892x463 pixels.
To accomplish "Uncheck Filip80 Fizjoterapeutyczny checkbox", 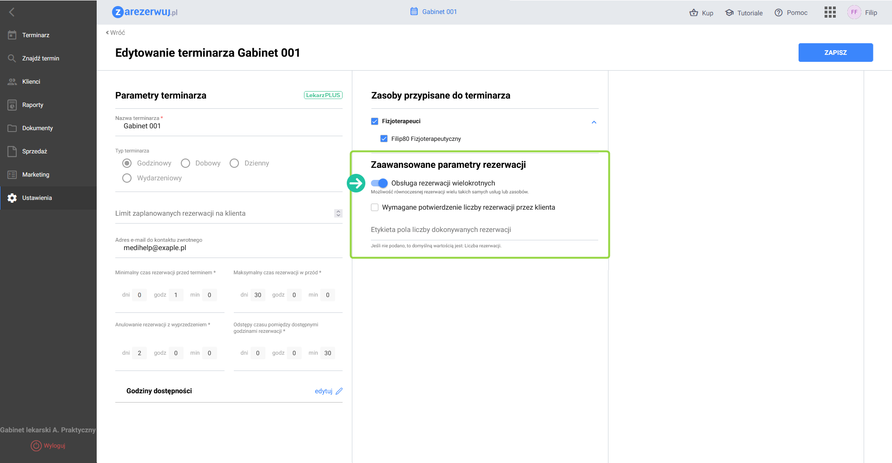I will (x=384, y=139).
